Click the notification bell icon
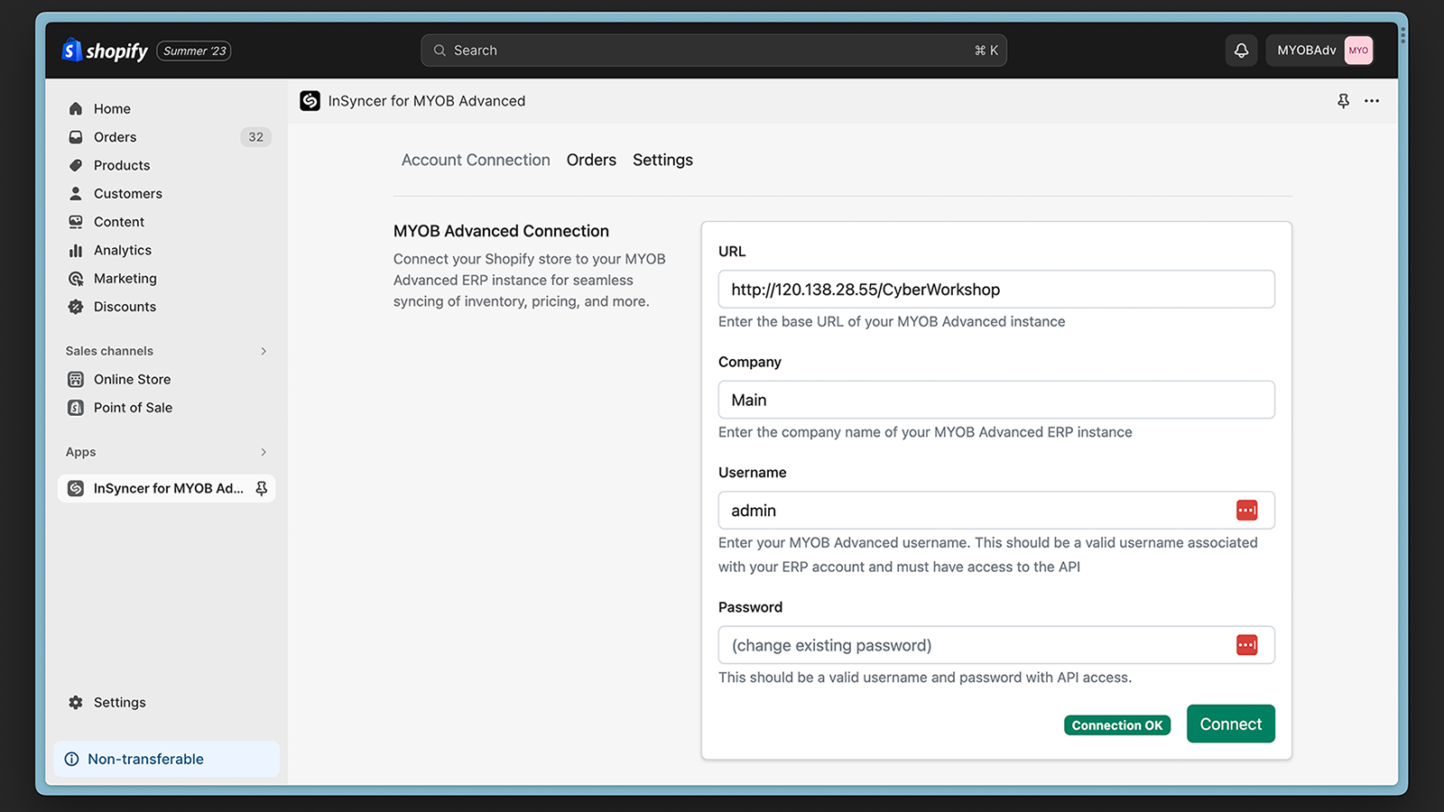The height and width of the screenshot is (812, 1444). point(1241,51)
